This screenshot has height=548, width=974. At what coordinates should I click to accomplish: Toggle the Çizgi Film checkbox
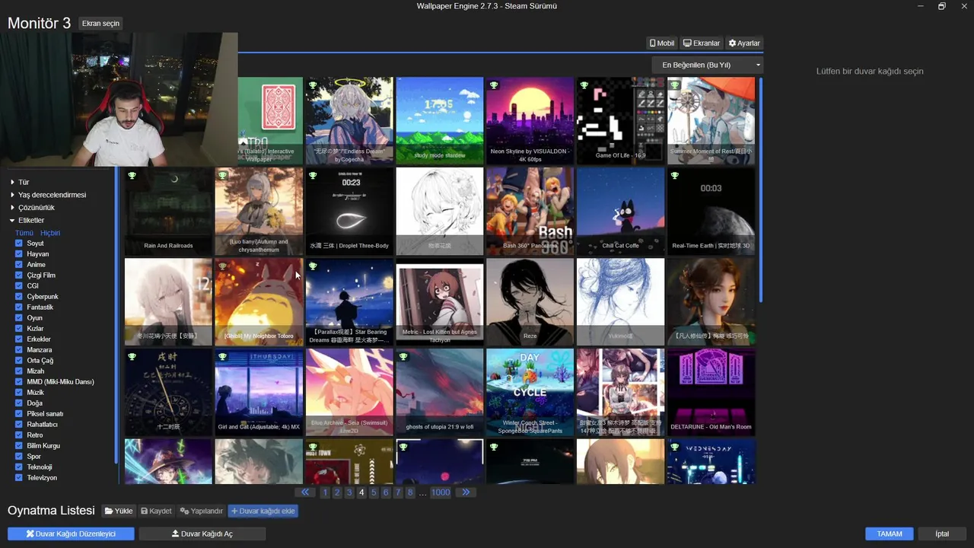[x=19, y=276]
